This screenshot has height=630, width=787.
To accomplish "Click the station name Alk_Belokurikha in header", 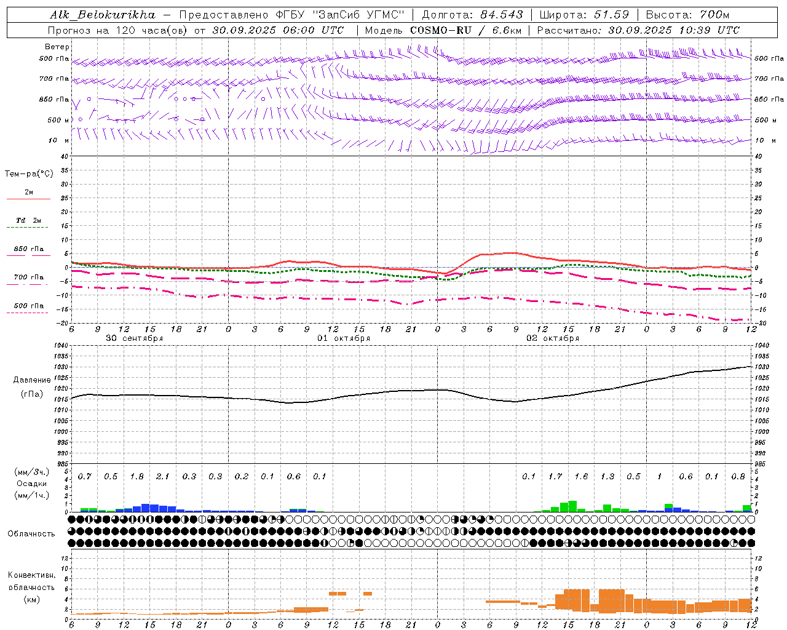I will coord(103,15).
